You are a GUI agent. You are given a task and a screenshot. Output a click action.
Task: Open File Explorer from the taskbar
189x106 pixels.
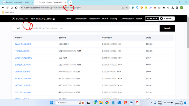pos(101,103)
